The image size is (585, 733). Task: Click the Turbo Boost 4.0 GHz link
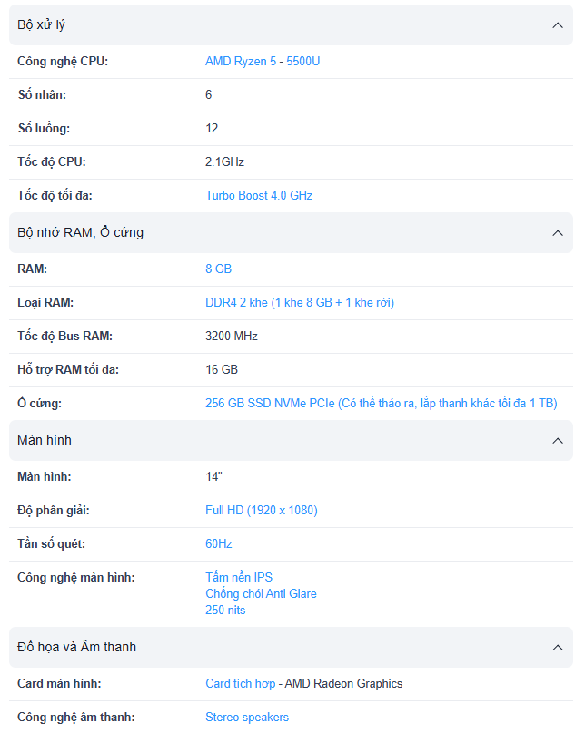pyautogui.click(x=259, y=196)
